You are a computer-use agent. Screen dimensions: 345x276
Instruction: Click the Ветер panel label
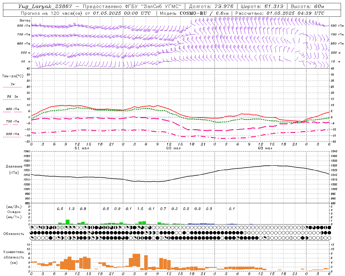(25, 20)
